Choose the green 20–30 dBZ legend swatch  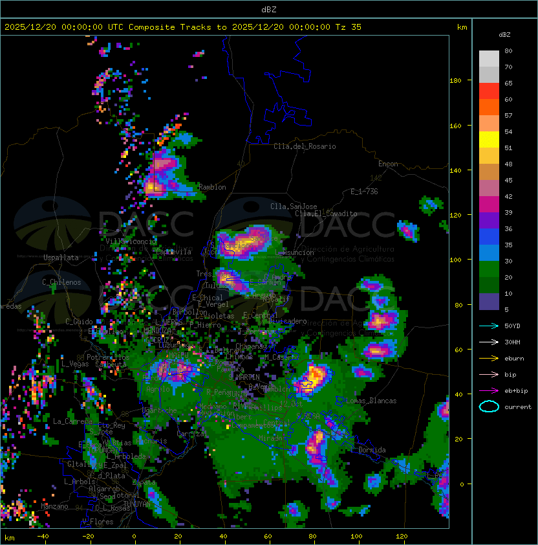click(x=489, y=269)
